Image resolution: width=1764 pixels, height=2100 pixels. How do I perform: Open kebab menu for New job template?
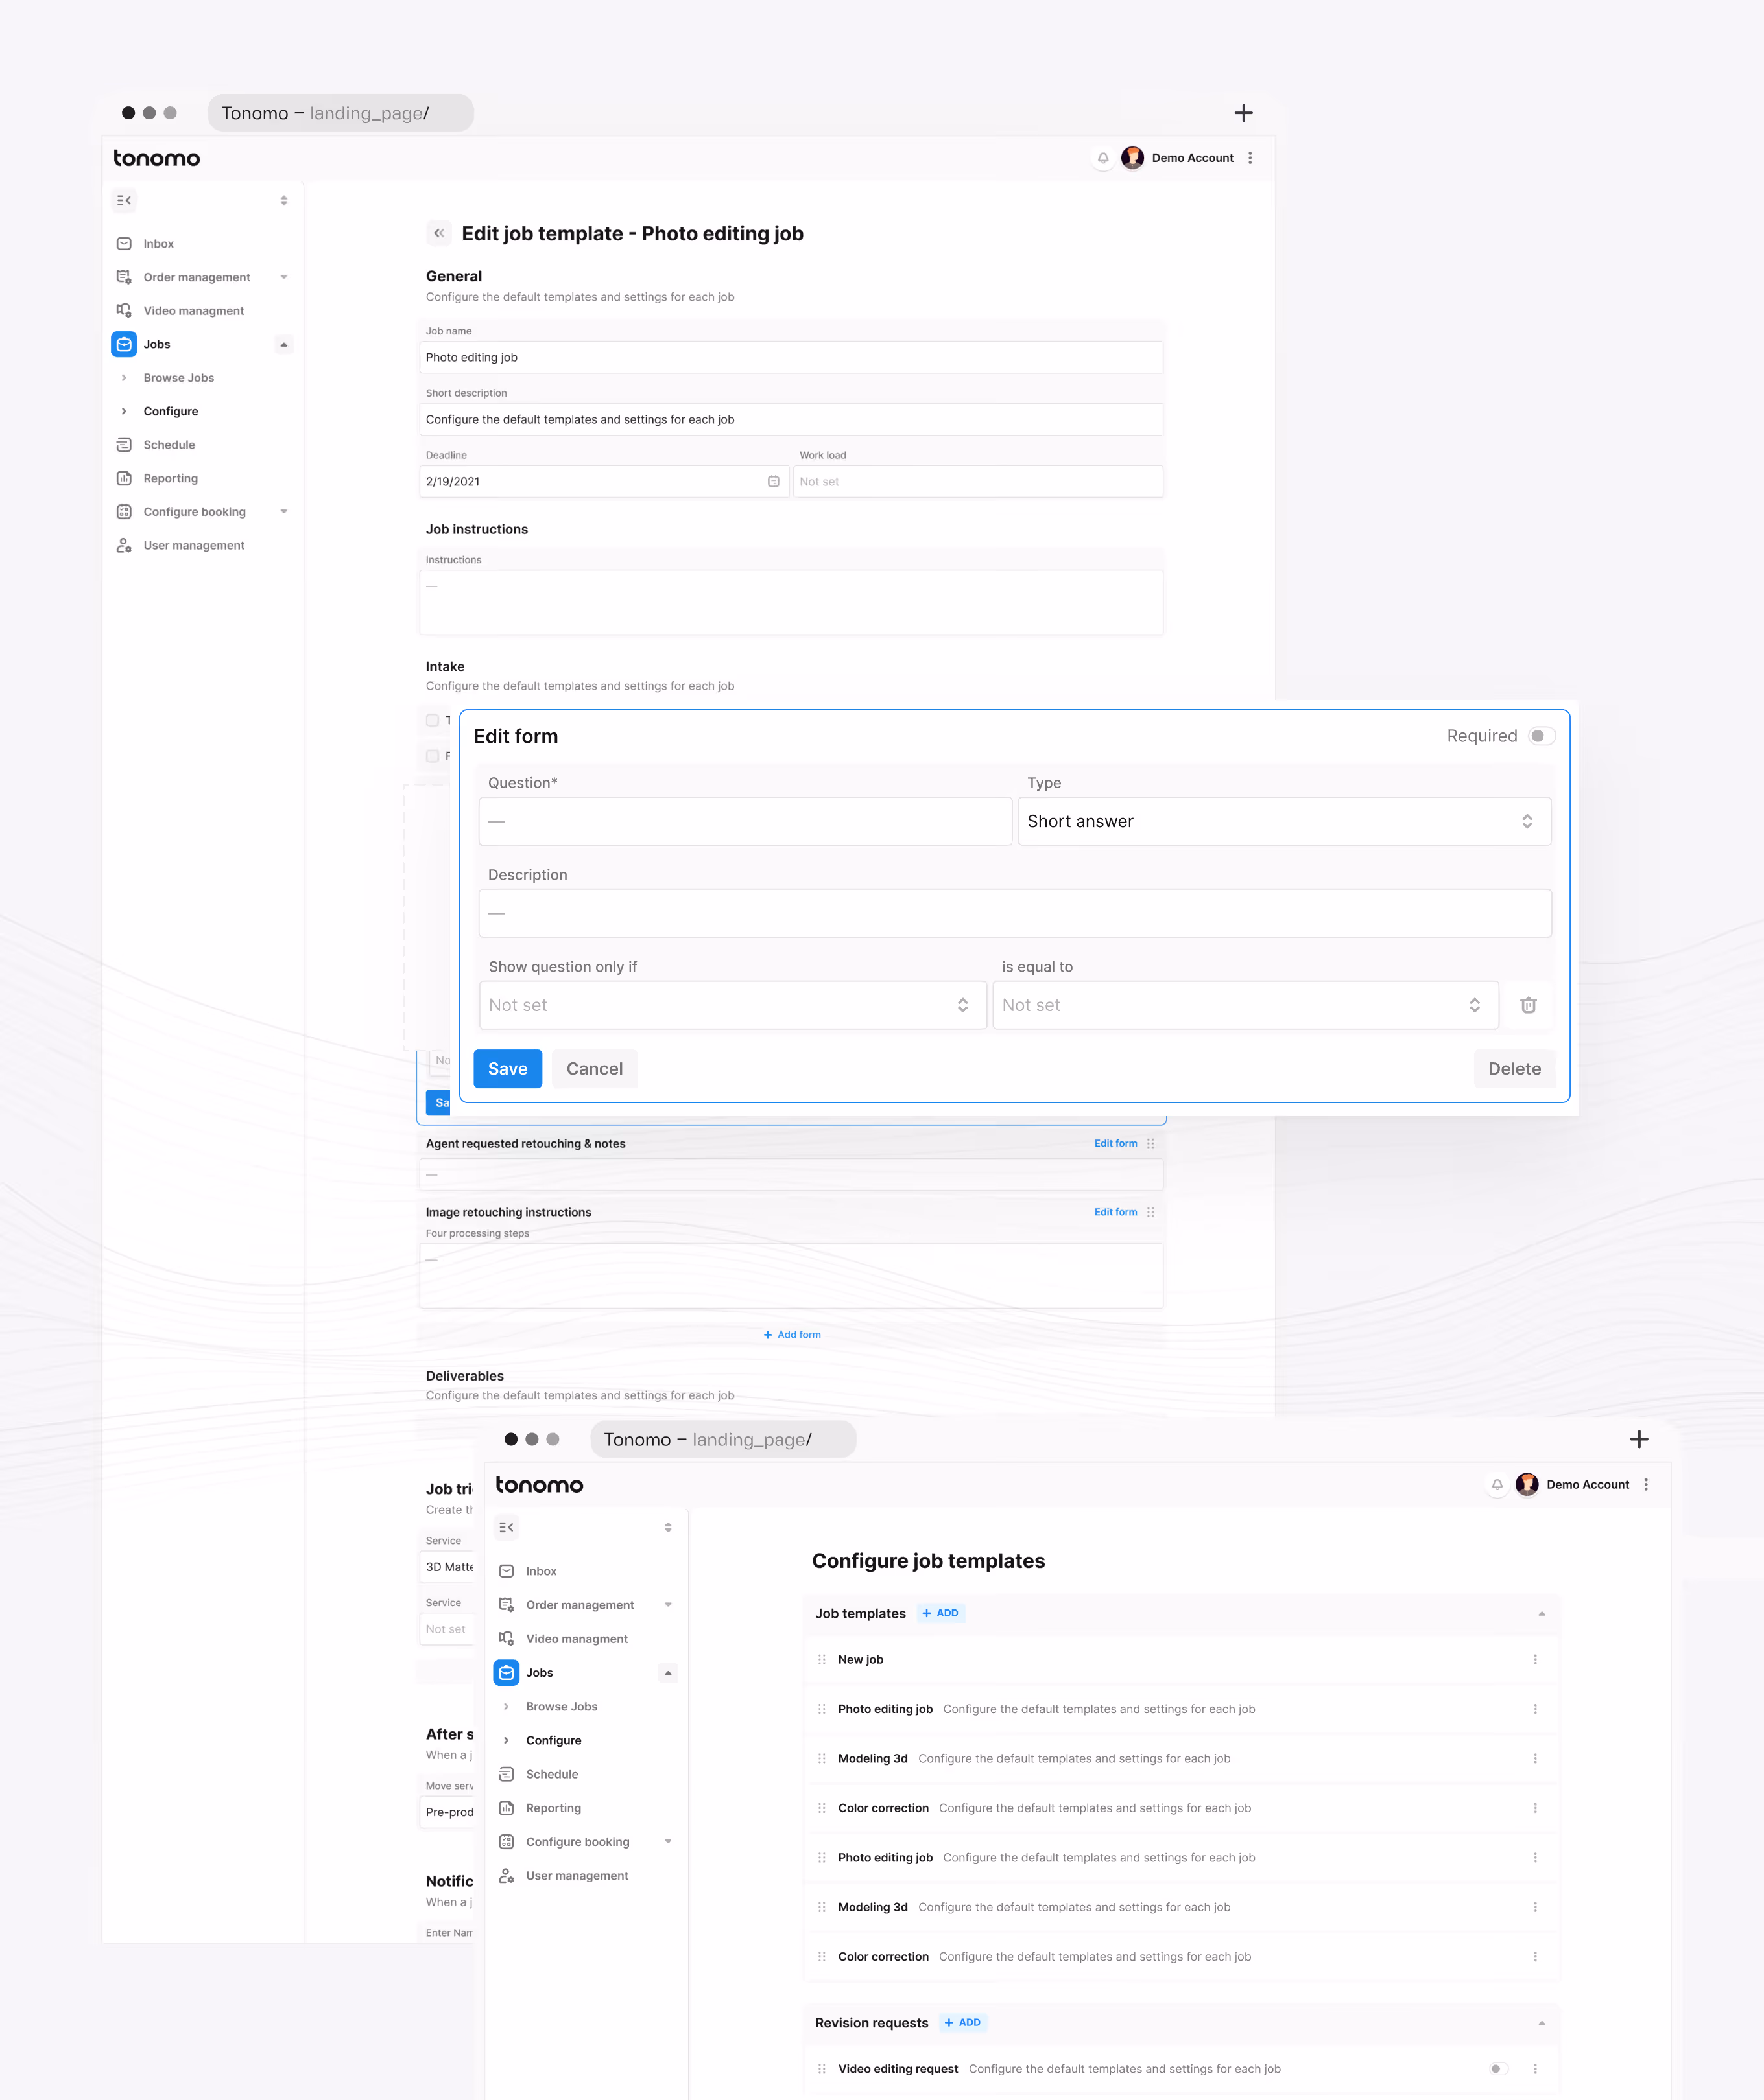pos(1534,1659)
